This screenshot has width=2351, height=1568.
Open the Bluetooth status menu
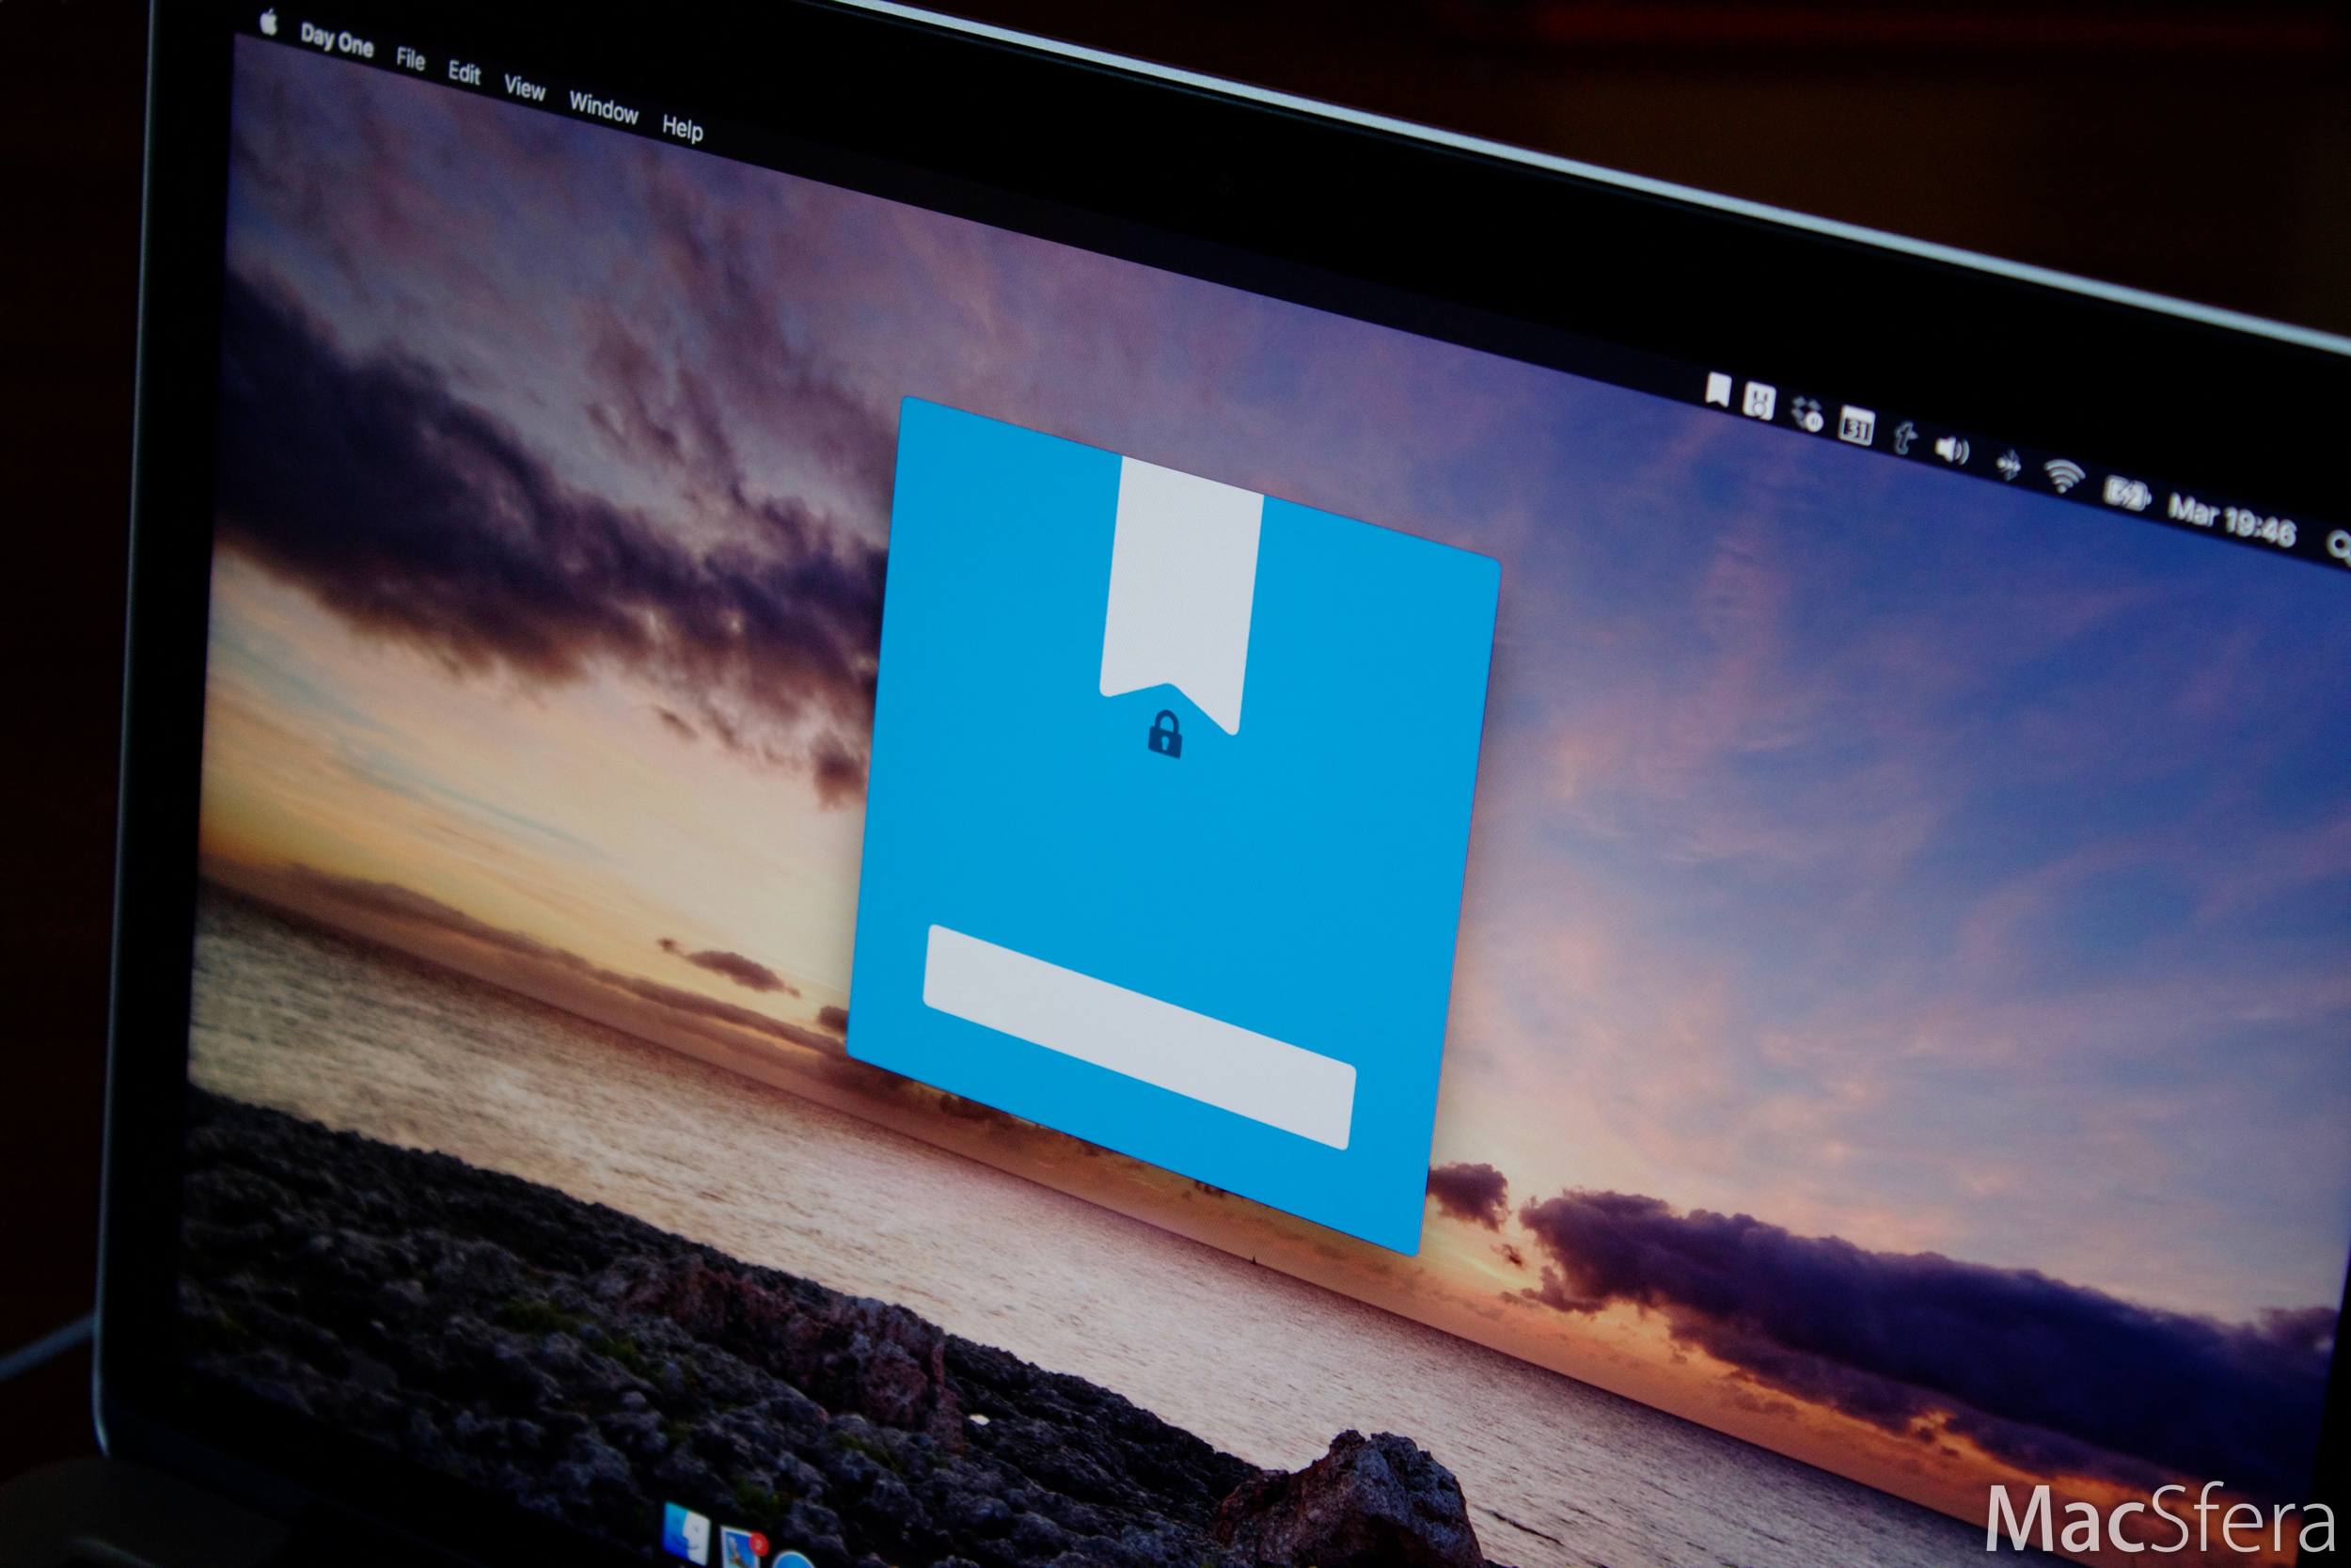click(2007, 464)
